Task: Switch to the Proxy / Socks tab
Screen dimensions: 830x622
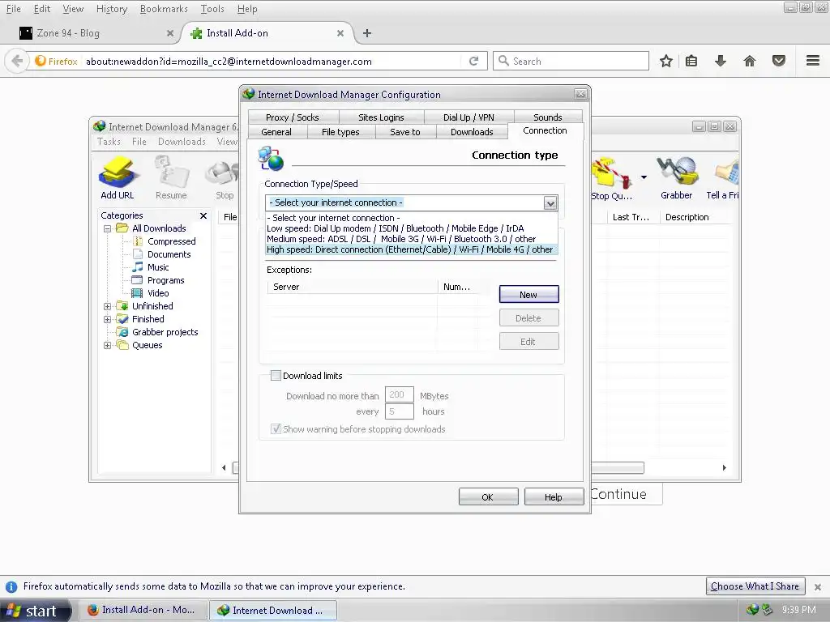Action: [292, 117]
